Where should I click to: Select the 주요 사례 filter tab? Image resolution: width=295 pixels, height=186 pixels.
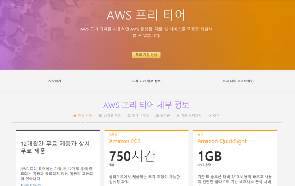(83, 116)
